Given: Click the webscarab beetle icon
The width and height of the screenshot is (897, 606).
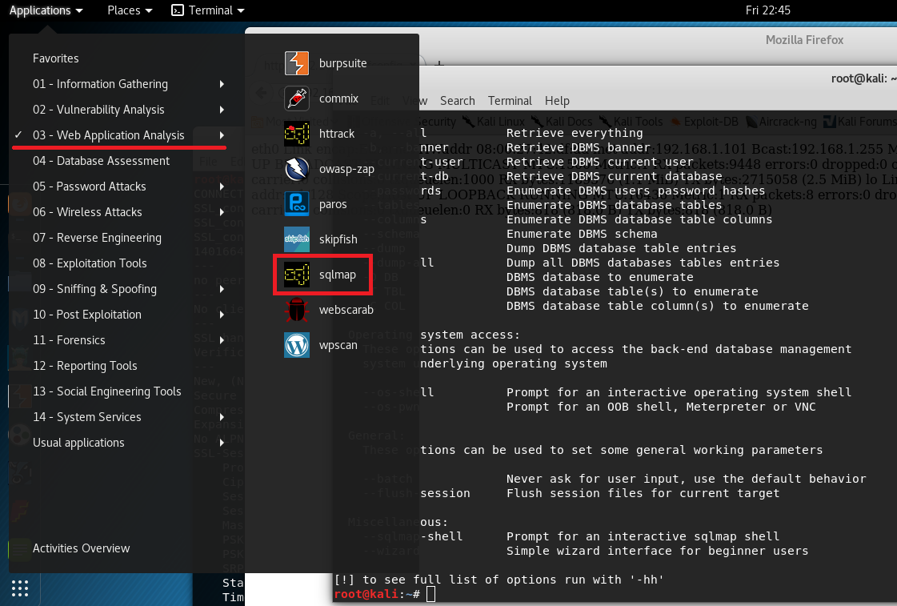Looking at the screenshot, I should tap(296, 310).
